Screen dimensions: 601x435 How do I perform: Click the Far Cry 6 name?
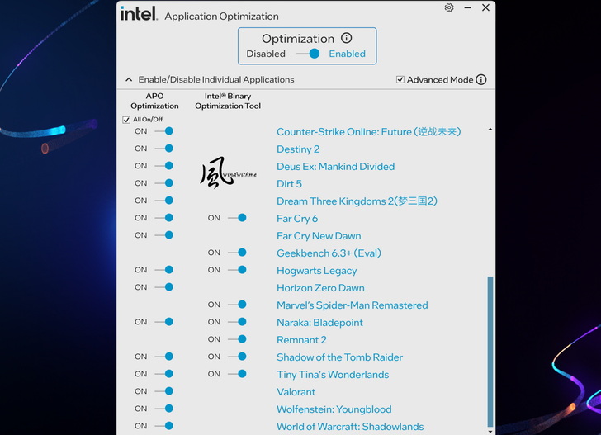[297, 219]
